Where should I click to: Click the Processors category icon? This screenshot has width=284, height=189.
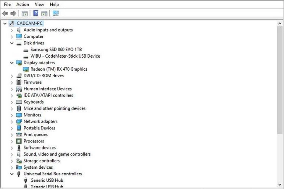[x=19, y=141]
